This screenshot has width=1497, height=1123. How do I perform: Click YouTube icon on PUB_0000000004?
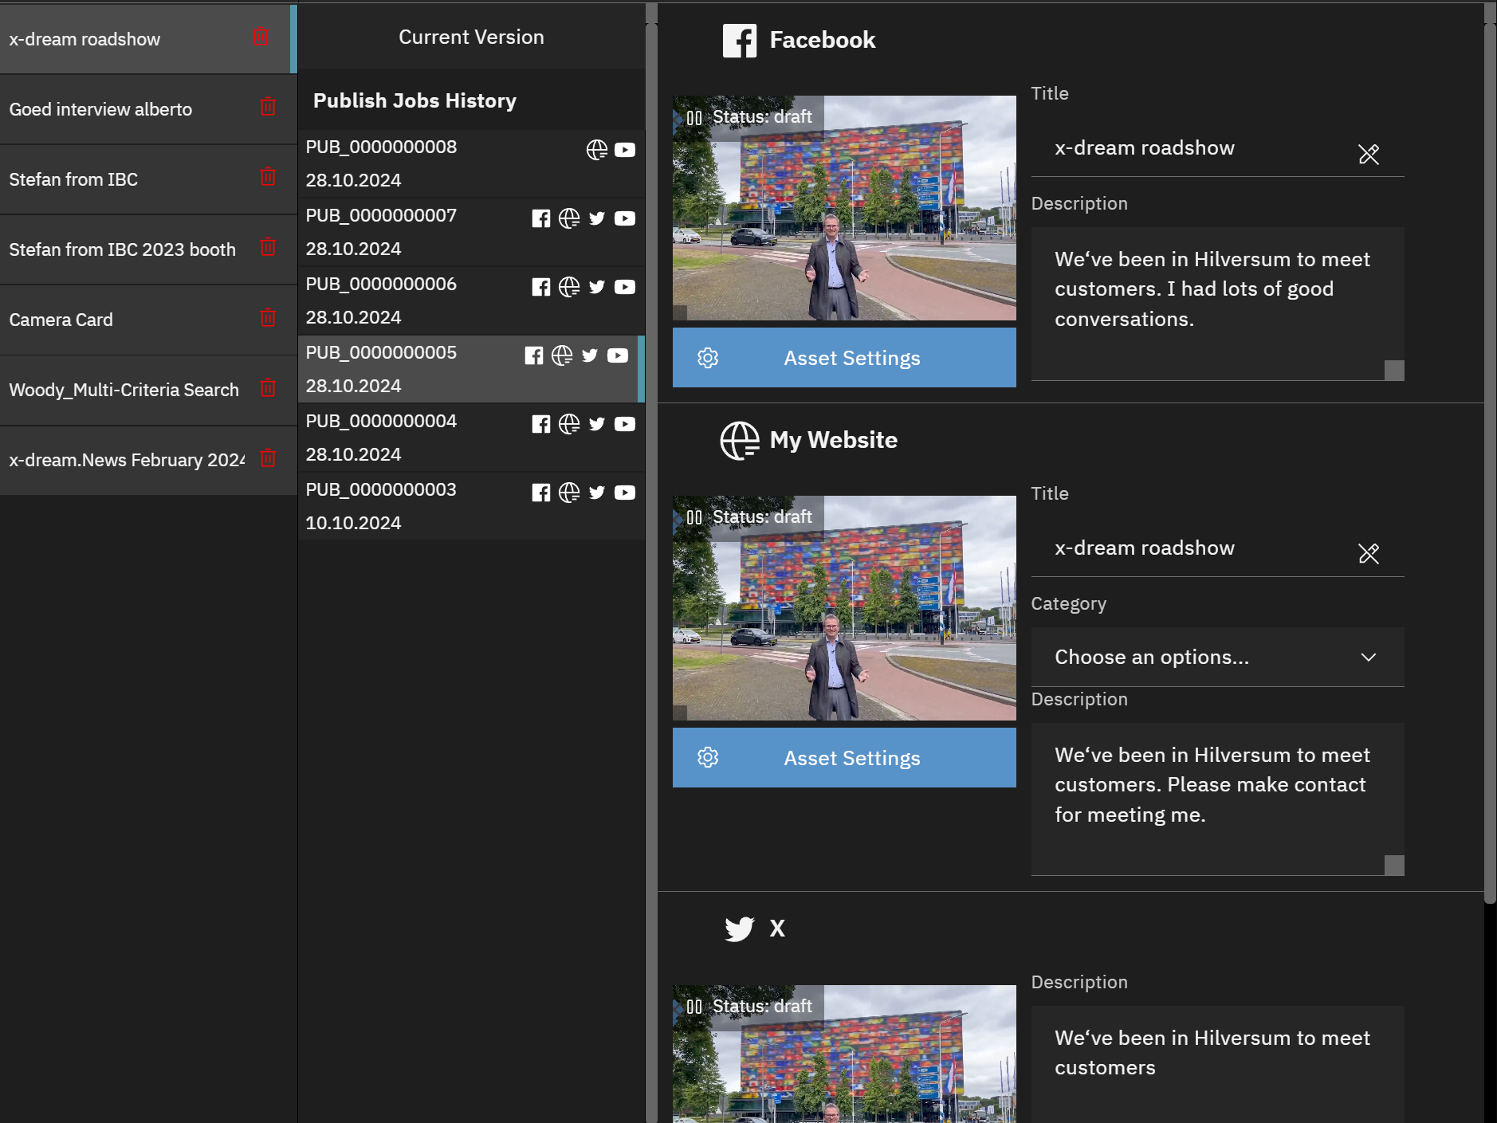(625, 424)
